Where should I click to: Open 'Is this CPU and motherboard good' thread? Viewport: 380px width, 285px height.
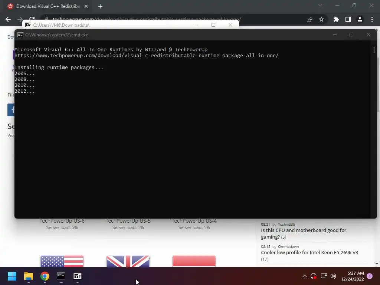tap(304, 233)
